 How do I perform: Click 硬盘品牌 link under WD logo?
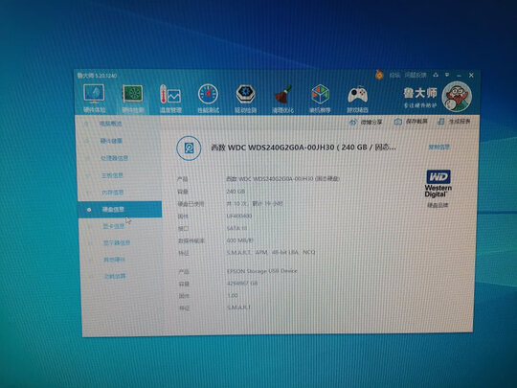coord(438,205)
